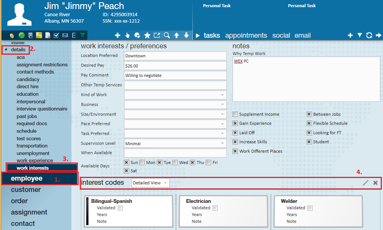Select assignment restrictions in details tree
The height and width of the screenshot is (230, 383).
point(42,64)
